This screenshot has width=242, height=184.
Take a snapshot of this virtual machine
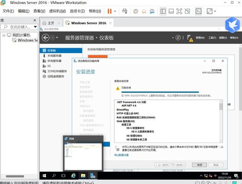coord(135,11)
